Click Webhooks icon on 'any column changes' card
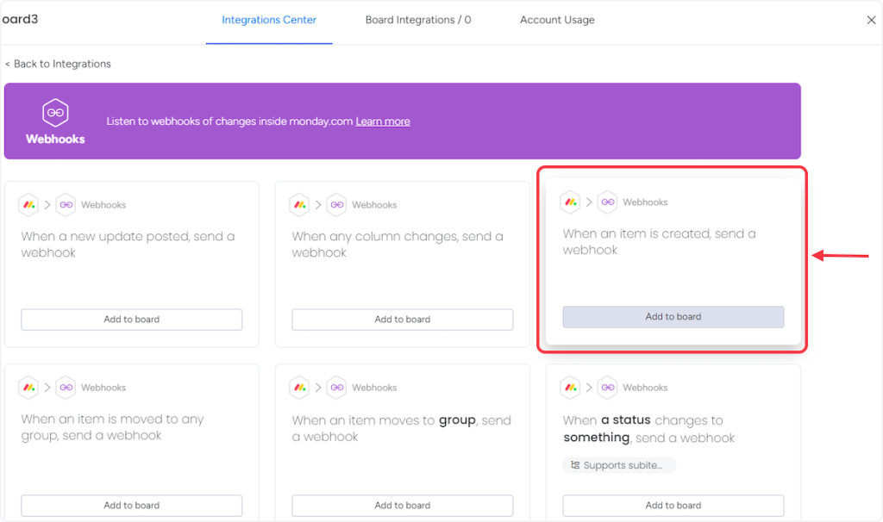The image size is (883, 522). [336, 205]
